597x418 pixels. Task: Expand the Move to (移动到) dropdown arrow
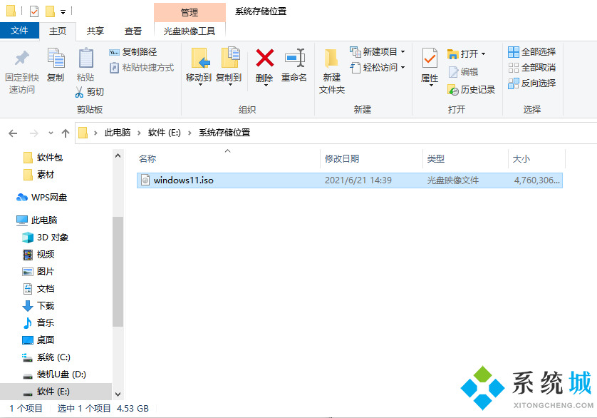click(x=200, y=85)
